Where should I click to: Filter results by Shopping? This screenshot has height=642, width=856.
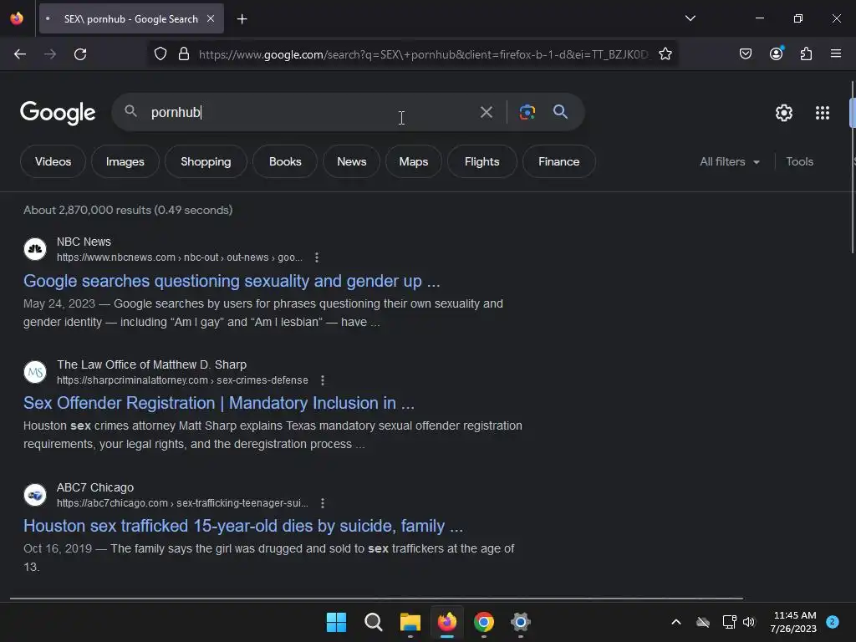206,161
